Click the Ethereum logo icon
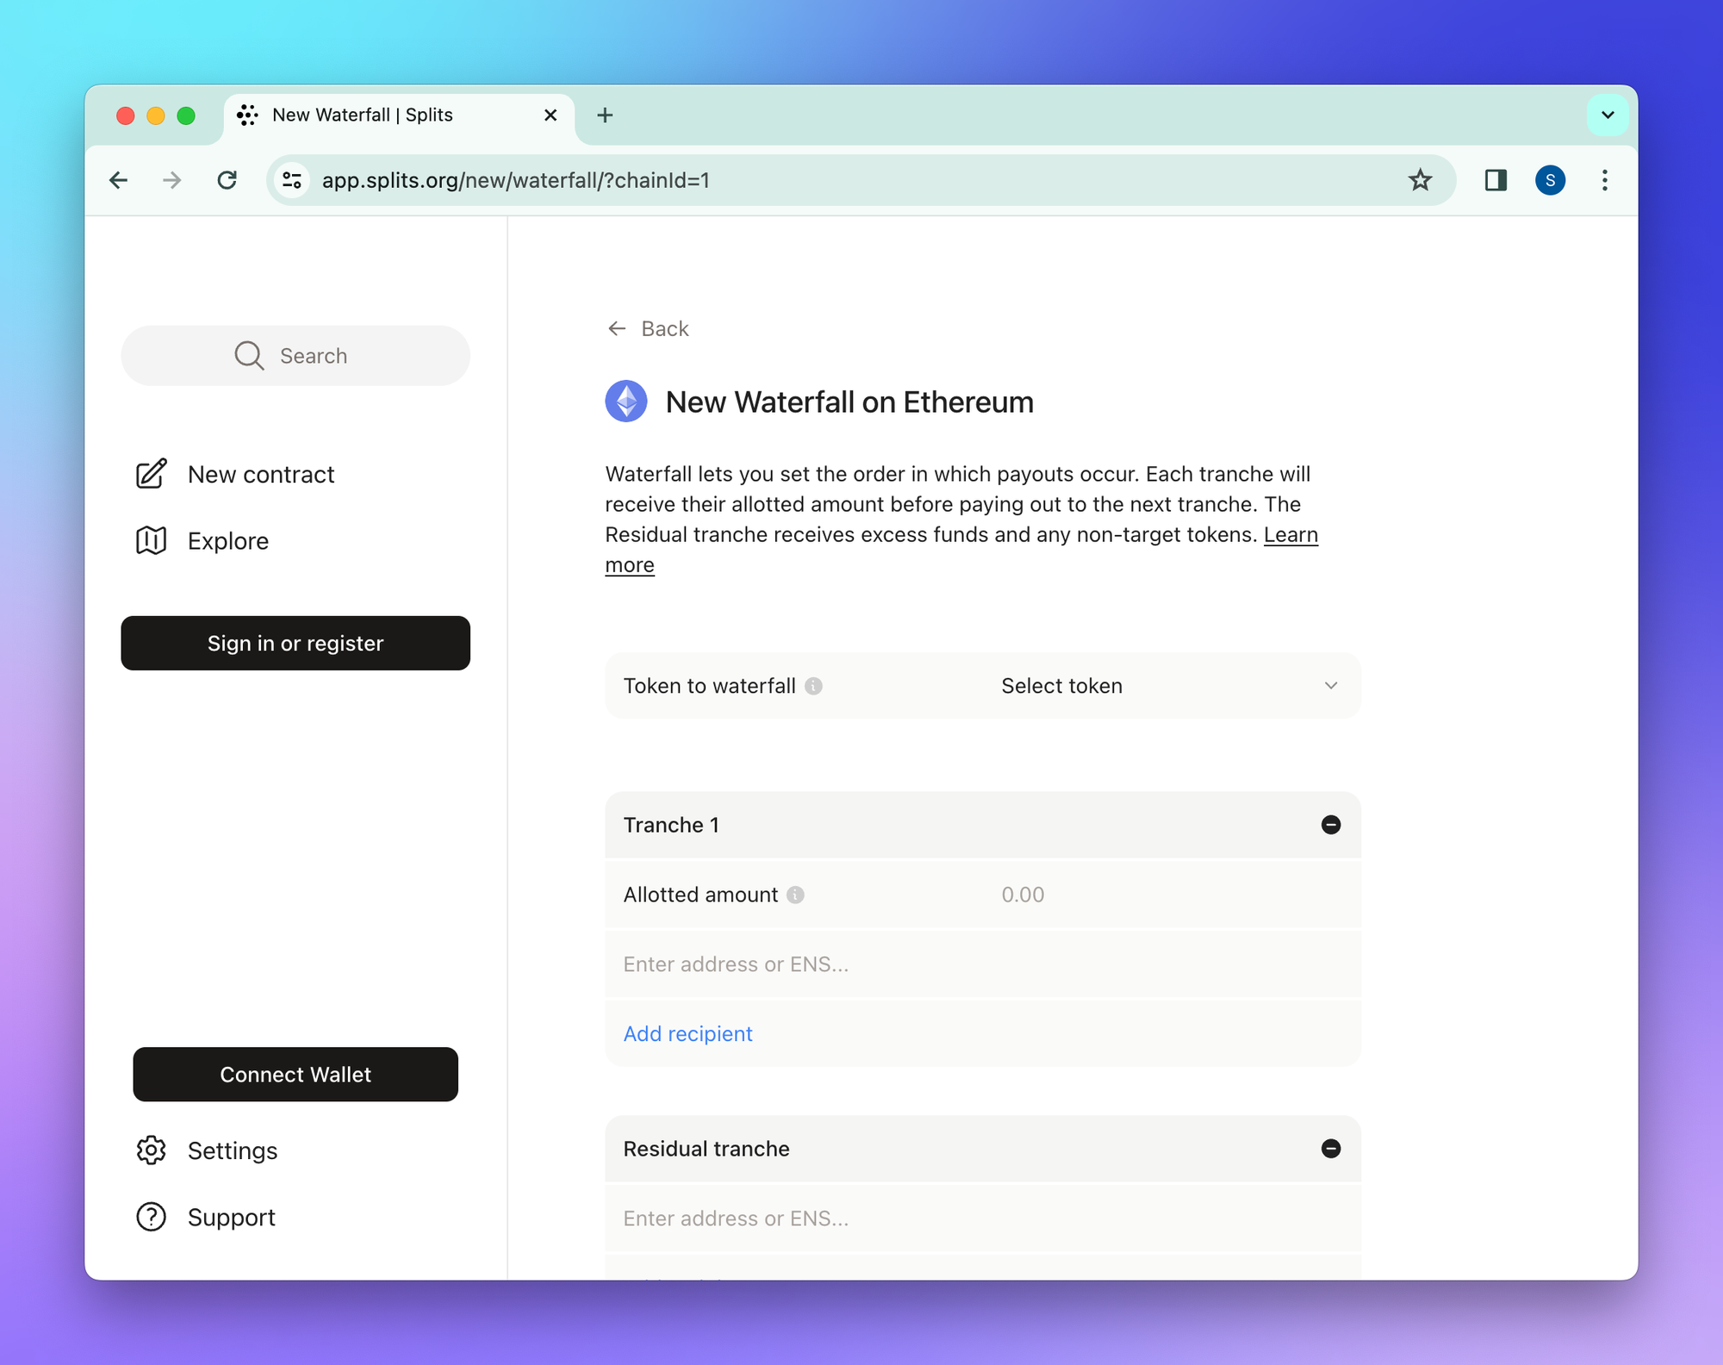This screenshot has width=1723, height=1365. (626, 402)
